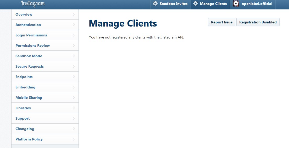Go to the Support page
The image size is (289, 148).
coord(45,118)
